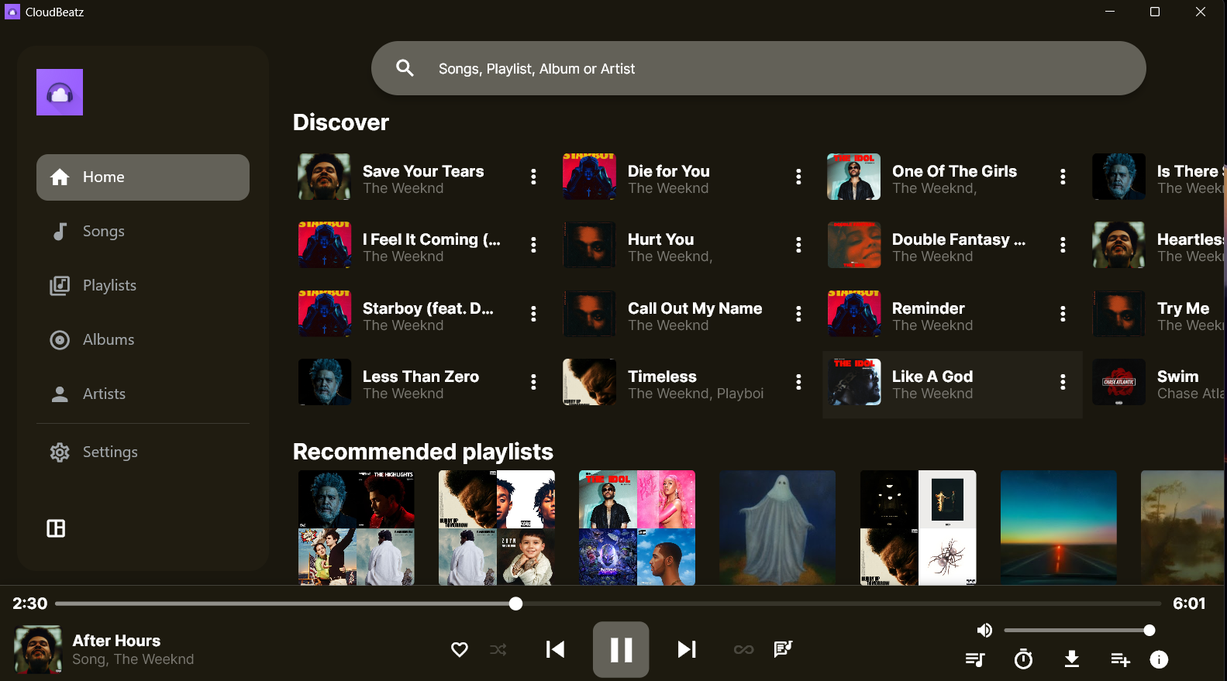Open black and white collage playlist
Image resolution: width=1227 pixels, height=681 pixels.
[919, 528]
